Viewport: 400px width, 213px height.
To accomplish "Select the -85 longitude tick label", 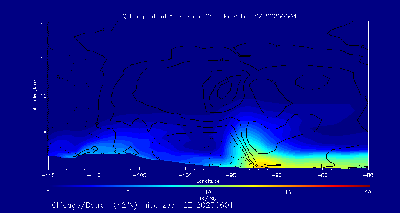I will (x=323, y=176).
